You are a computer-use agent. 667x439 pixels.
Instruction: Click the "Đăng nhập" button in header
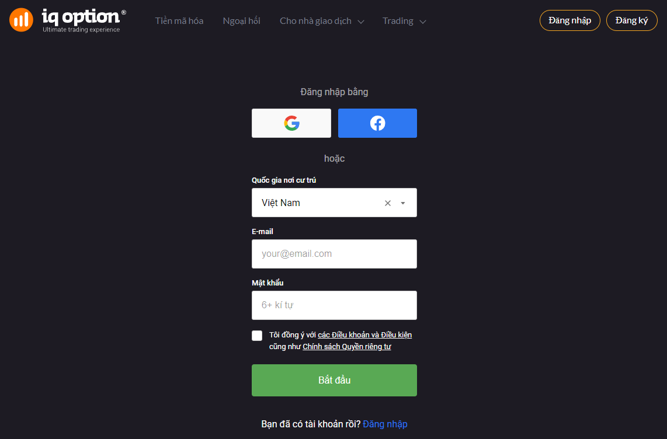coord(569,20)
